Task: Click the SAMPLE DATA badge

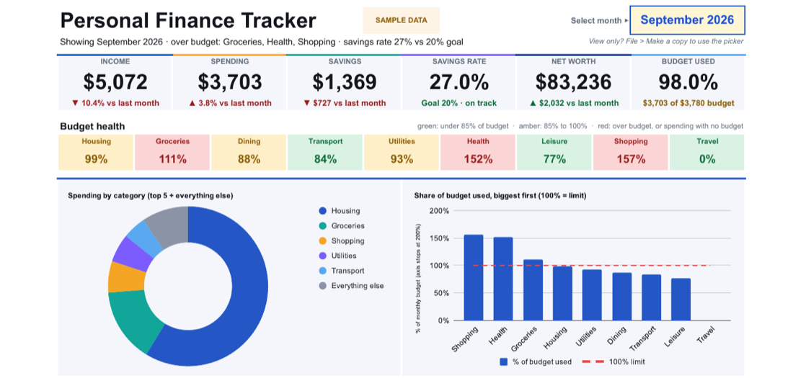Action: tap(401, 21)
